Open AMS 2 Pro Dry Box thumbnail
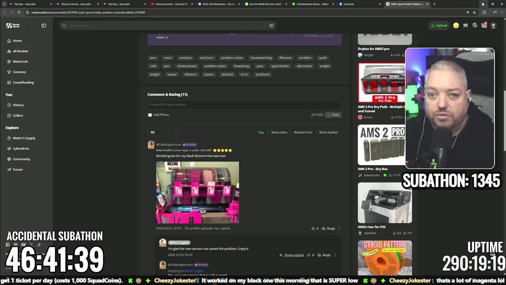This screenshot has width=506, height=285. pyautogui.click(x=381, y=145)
